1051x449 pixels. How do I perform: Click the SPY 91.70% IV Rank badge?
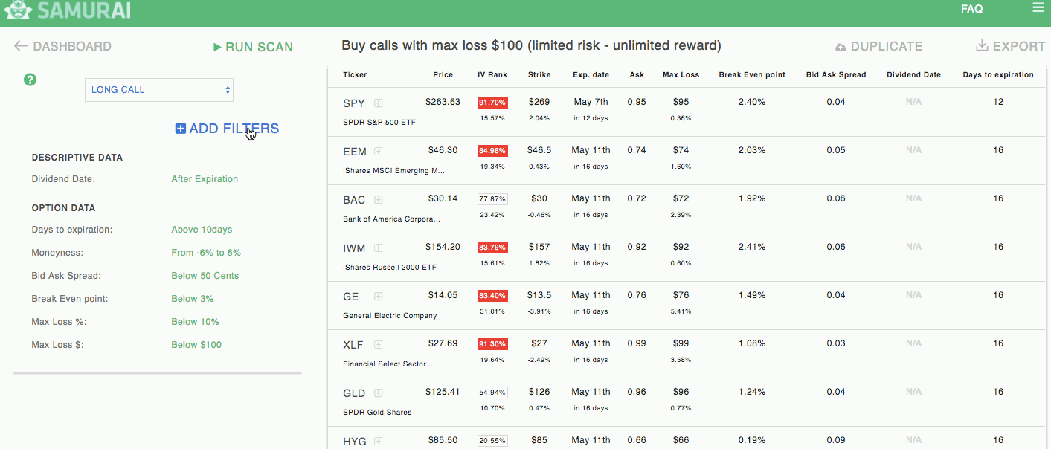tap(492, 103)
